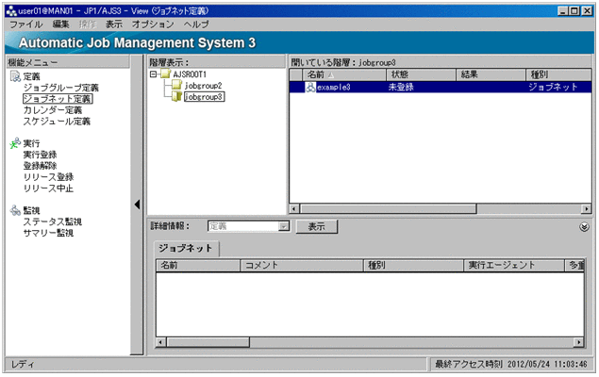Click right arrow of top list scrollbar
This screenshot has height=377, width=599.
587,208
